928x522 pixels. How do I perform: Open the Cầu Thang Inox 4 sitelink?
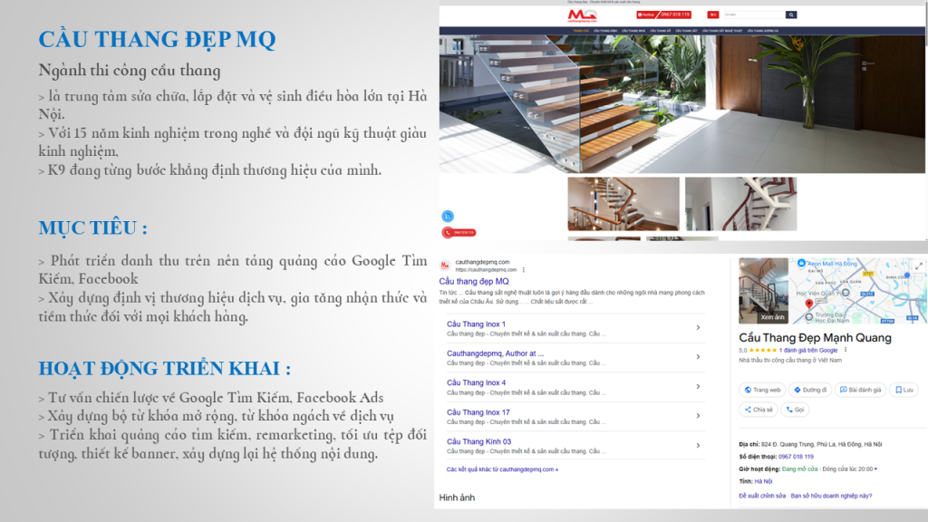pos(476,383)
